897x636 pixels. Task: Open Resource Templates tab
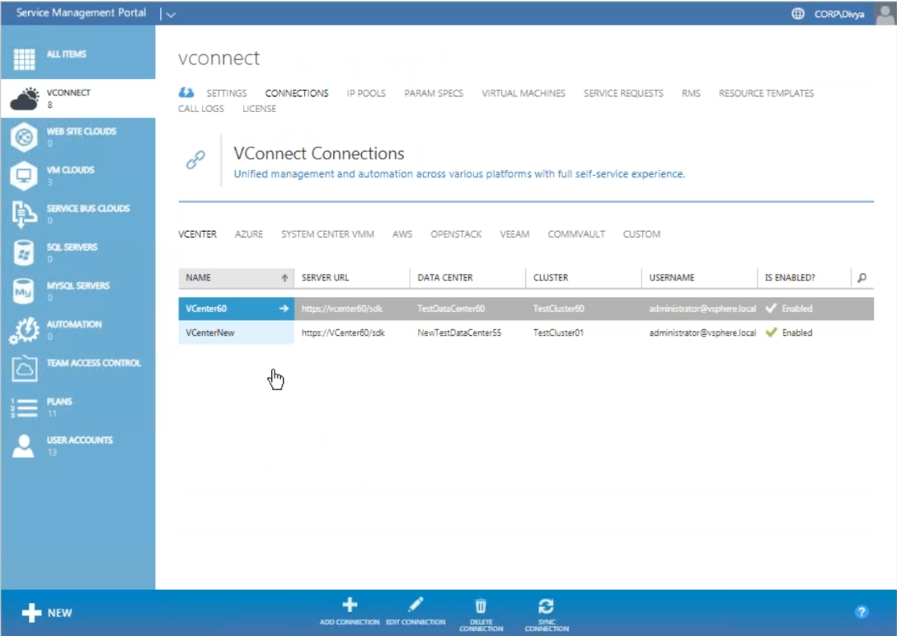tap(767, 92)
